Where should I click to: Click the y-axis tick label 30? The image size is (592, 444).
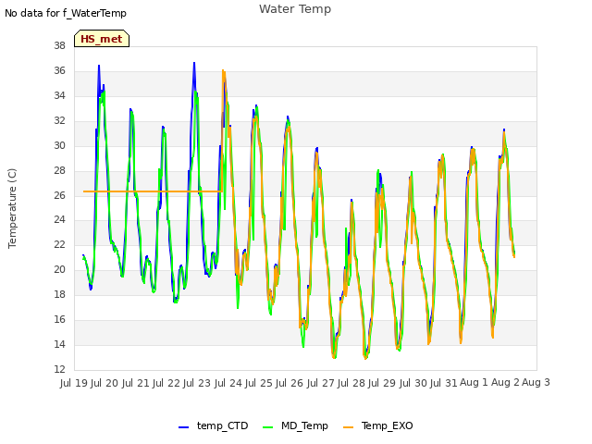[59, 145]
